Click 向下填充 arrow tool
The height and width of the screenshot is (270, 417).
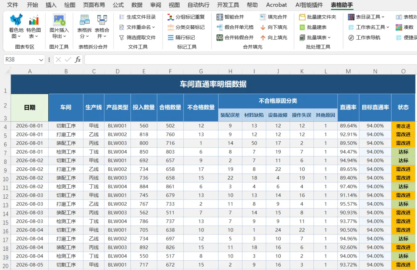pos(273,27)
